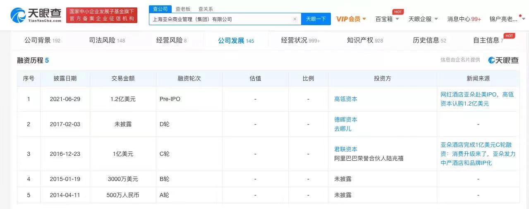Switch to the 查老板 search tab
The width and height of the screenshot is (529, 209).
[183, 9]
